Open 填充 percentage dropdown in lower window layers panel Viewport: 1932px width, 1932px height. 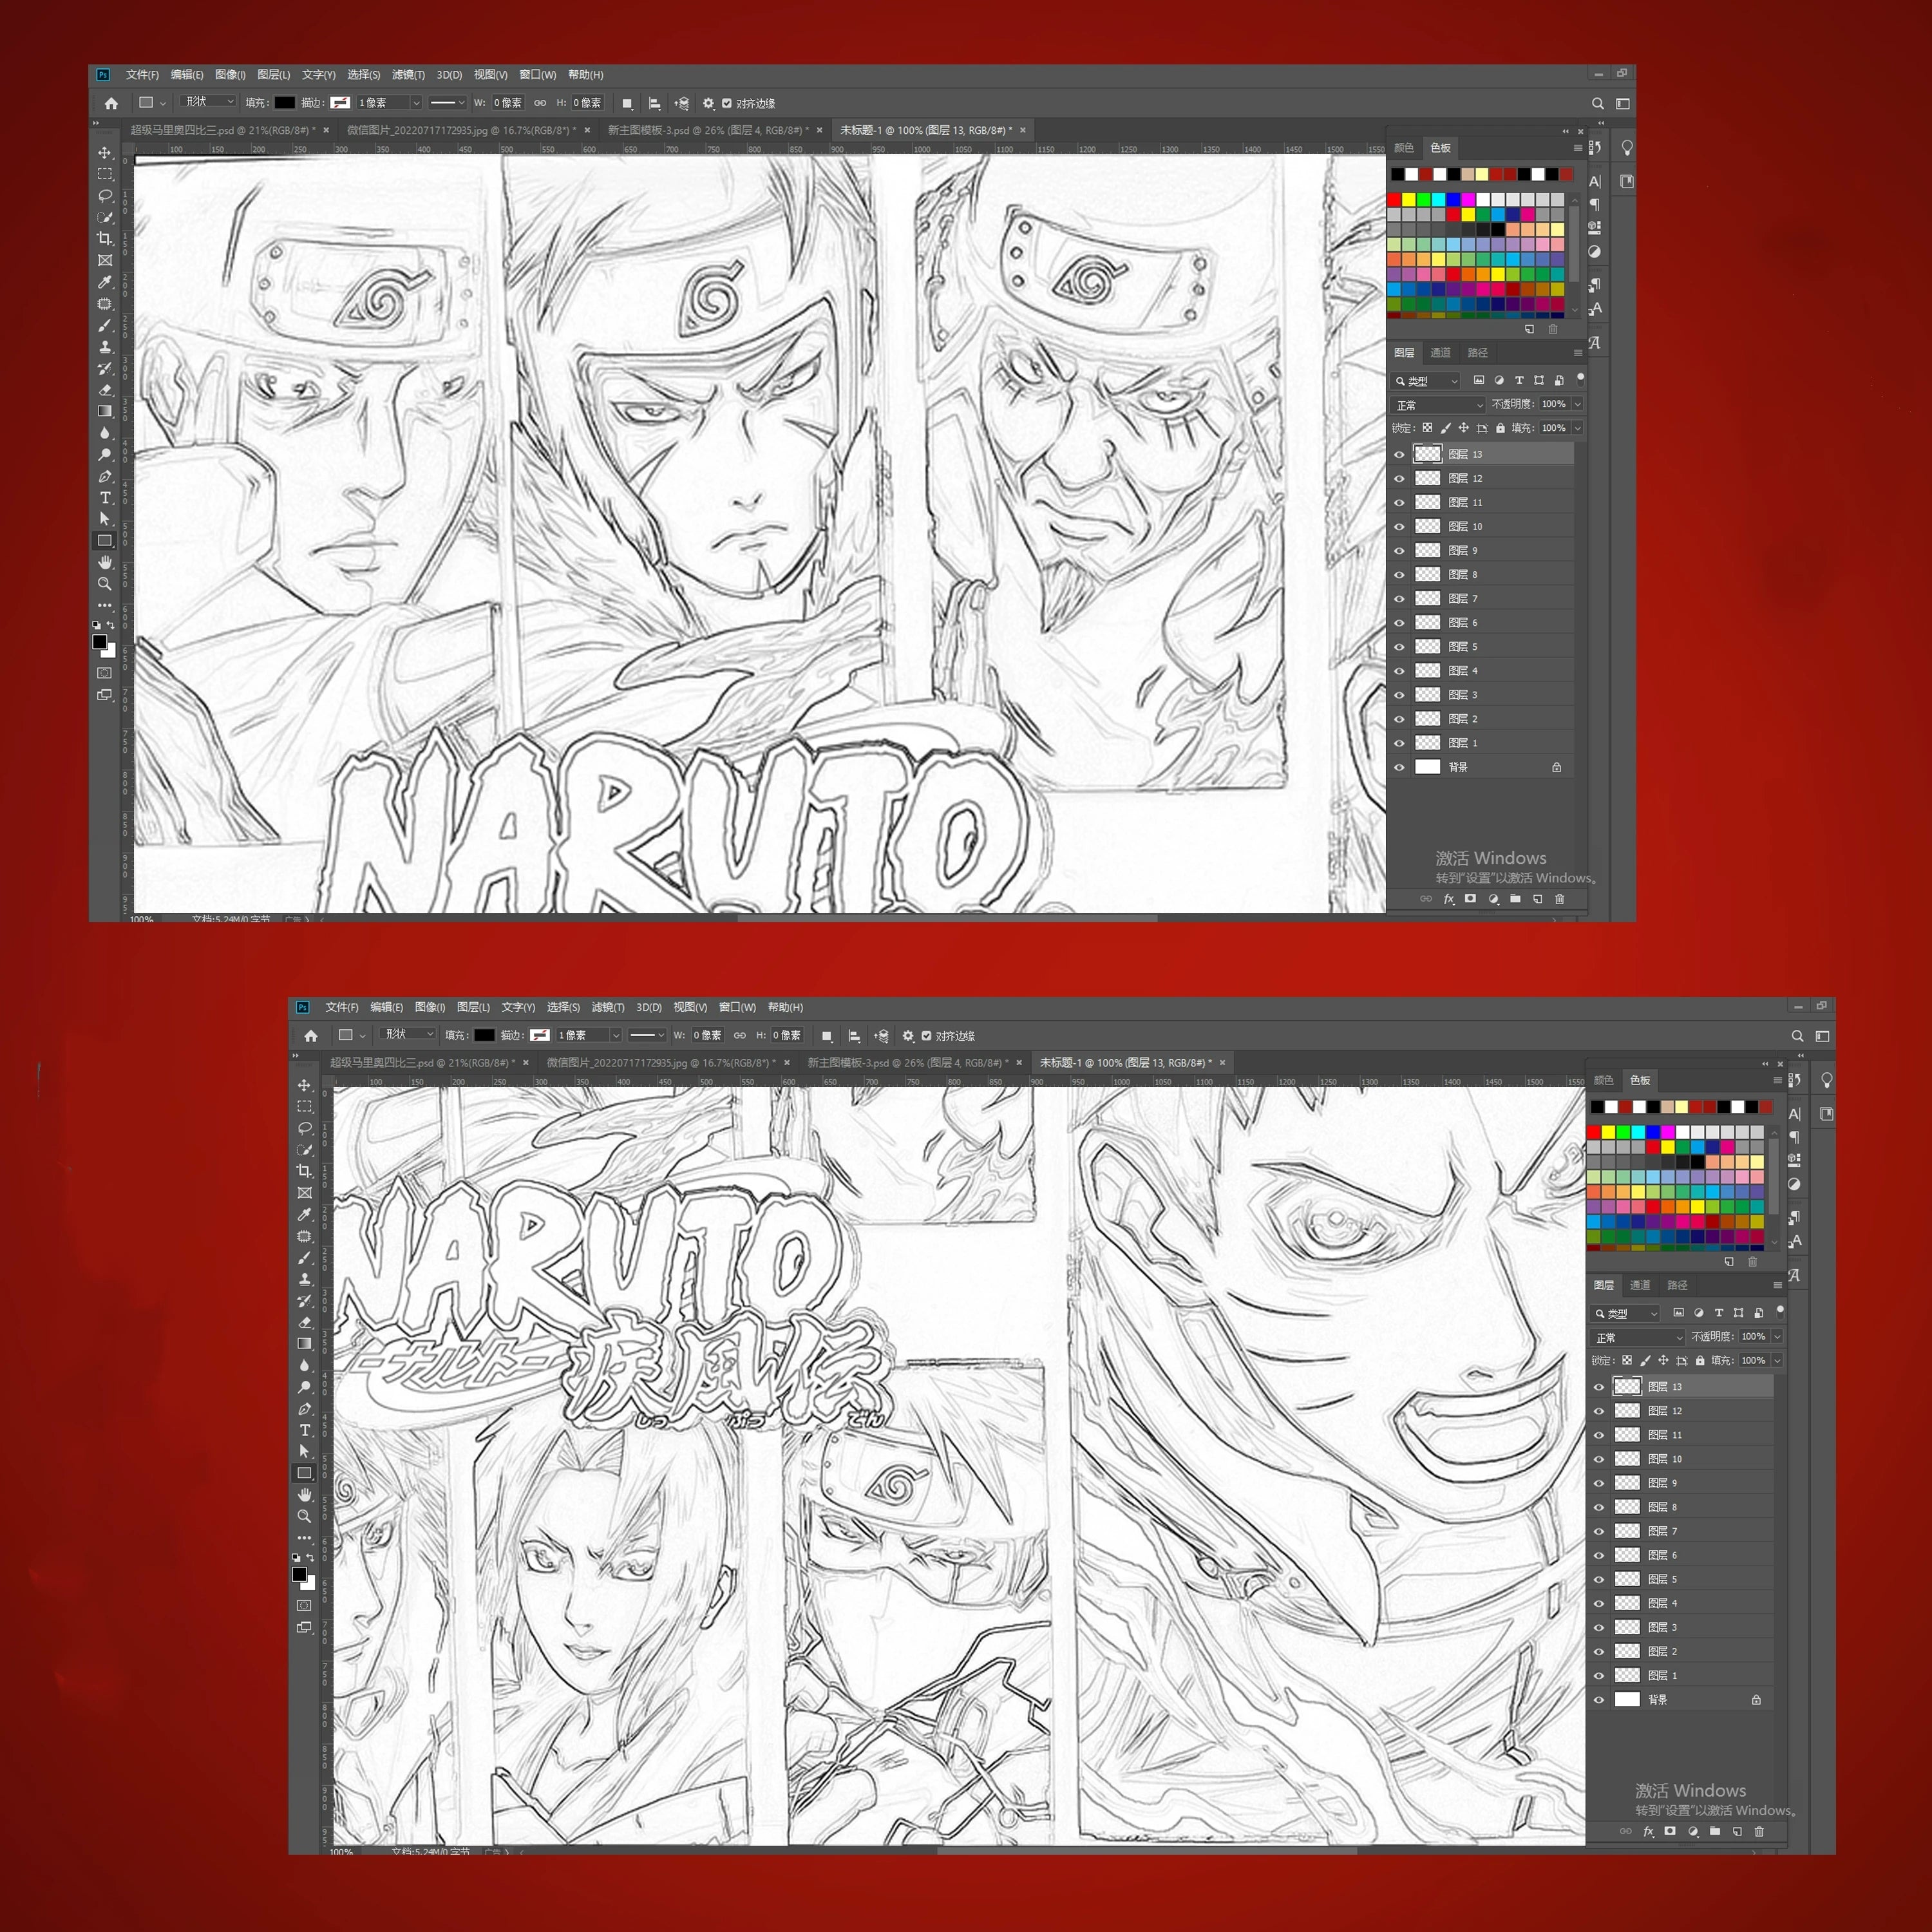click(1777, 1360)
